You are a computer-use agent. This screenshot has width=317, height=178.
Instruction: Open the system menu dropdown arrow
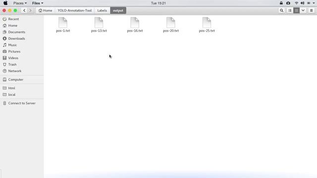tap(314, 3)
